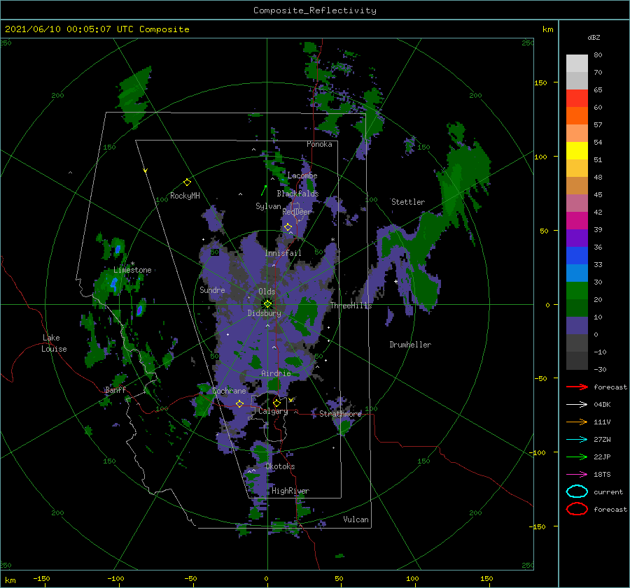Click the Vulcan city label
Image resolution: width=630 pixels, height=588 pixels.
(x=356, y=519)
